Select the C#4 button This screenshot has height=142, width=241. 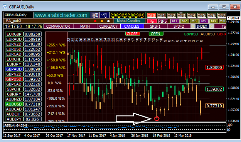(x=191, y=15)
